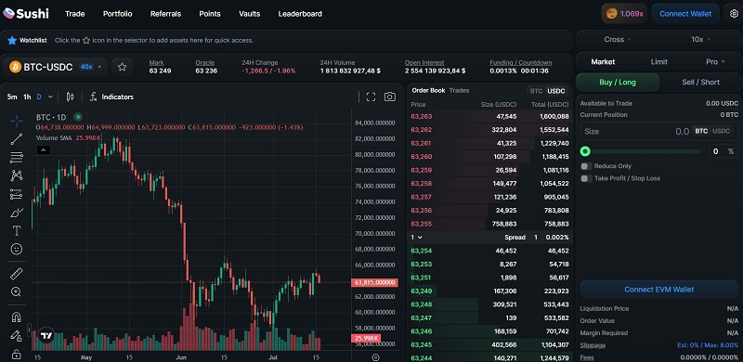Open the Vaults menu item
This screenshot has height=362, width=743.
tap(249, 14)
